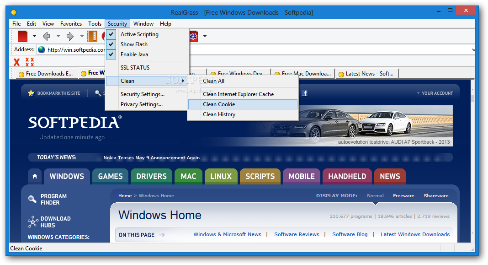Click the DOWNLOAD HUBS network icon
The image size is (488, 265).
click(x=33, y=222)
